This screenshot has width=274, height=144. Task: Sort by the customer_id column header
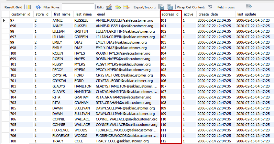(x=21, y=14)
